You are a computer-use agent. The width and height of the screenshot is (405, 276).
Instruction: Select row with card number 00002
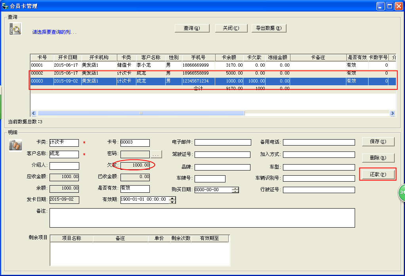[x=213, y=73]
